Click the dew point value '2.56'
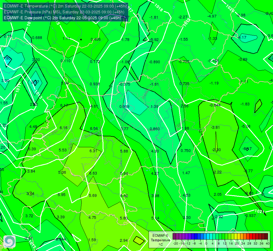Screen dimensions: 273x251 tap(184, 106)
